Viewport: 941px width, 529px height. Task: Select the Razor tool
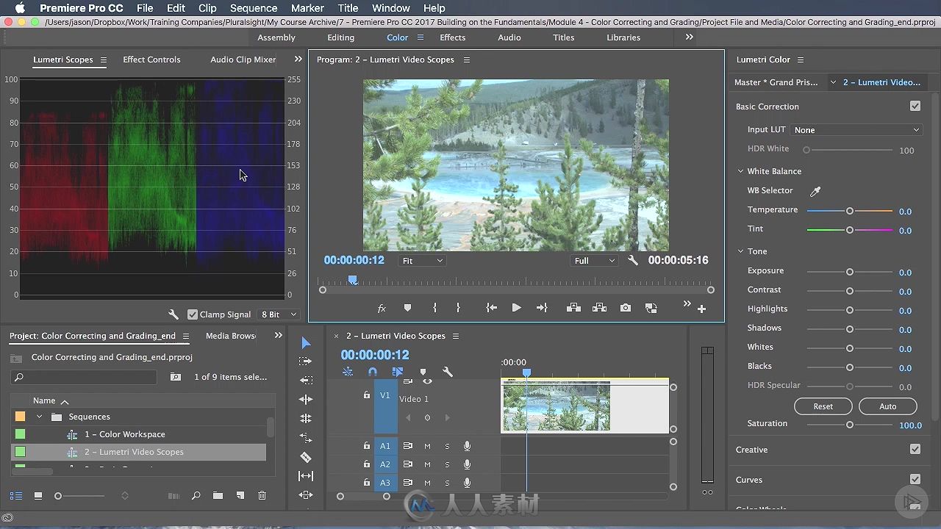tap(306, 457)
